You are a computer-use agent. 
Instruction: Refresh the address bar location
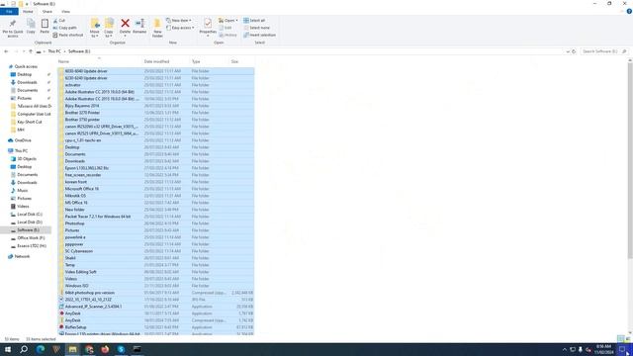tap(574, 51)
